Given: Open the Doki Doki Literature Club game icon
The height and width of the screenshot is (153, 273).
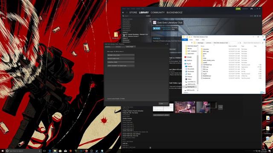Looking at the screenshot, I should coord(154,23).
